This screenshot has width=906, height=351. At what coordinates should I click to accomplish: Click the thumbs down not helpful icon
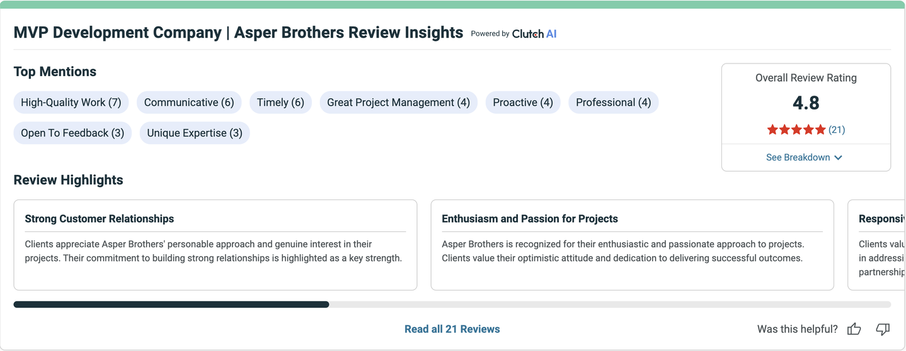pos(883,329)
